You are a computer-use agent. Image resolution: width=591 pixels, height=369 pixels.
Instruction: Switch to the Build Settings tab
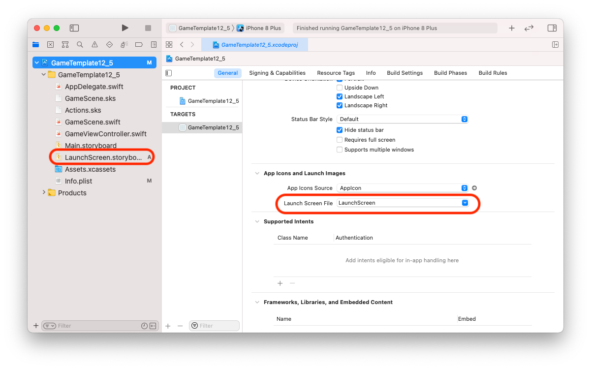pos(404,73)
